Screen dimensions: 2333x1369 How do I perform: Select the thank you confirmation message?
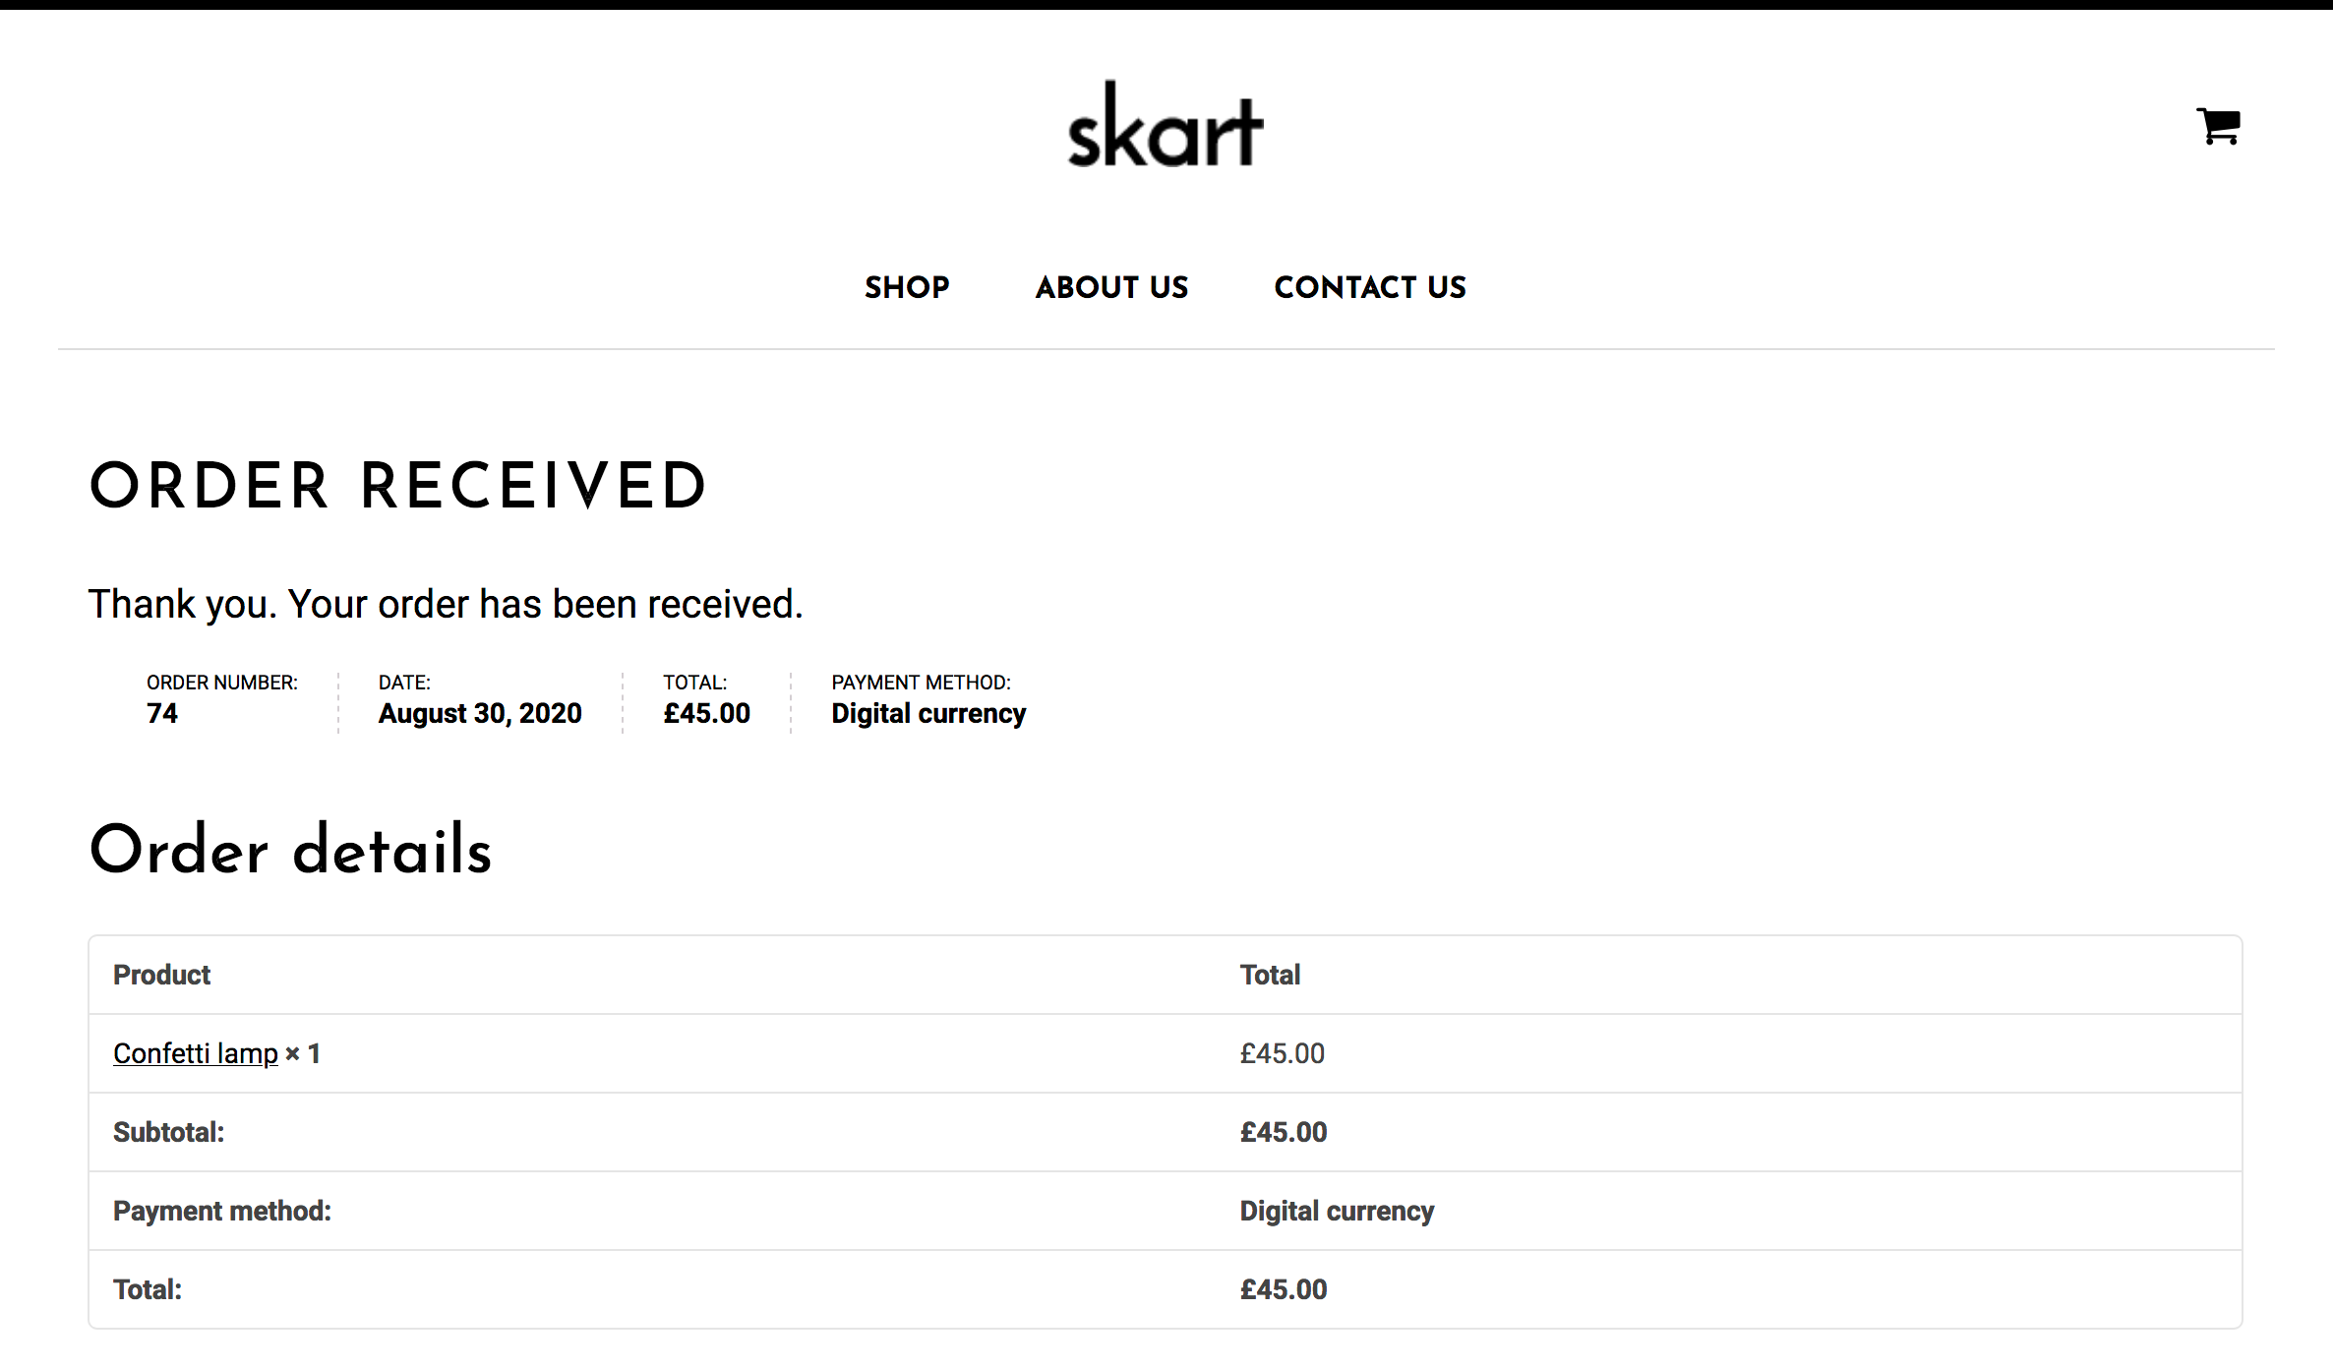point(446,604)
